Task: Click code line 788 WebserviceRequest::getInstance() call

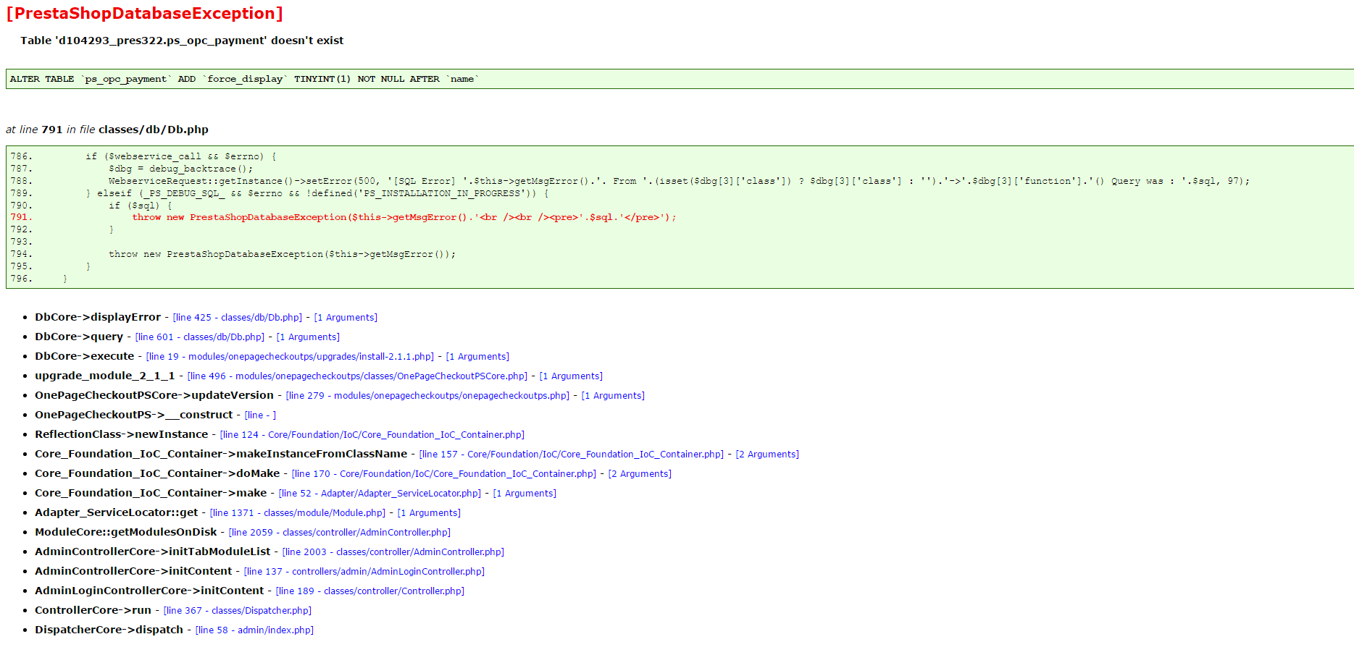Action: (x=679, y=181)
